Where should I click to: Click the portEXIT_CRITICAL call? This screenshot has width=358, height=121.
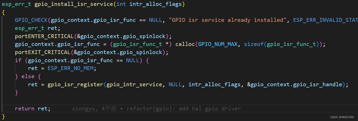pos(43,52)
